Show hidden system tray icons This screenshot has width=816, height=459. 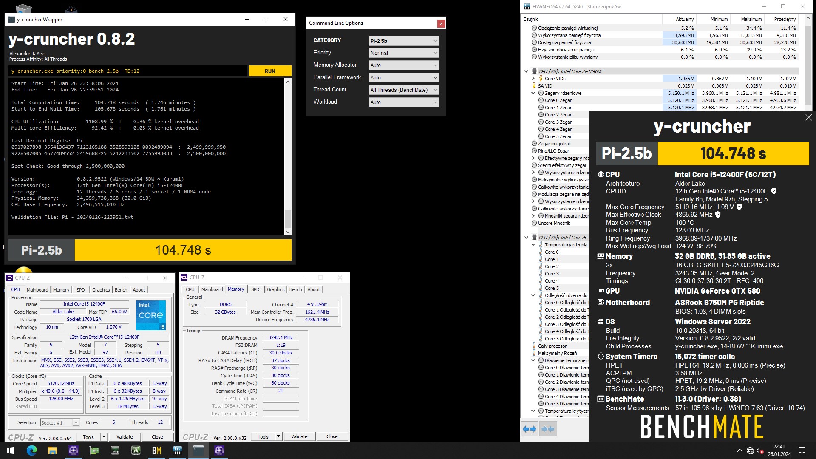[739, 450]
